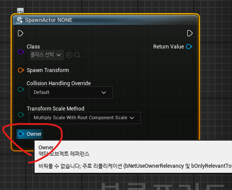Click the Transform Scale Method pin

point(21,114)
